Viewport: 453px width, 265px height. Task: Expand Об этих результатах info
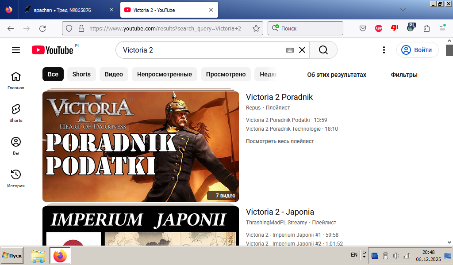click(x=337, y=75)
